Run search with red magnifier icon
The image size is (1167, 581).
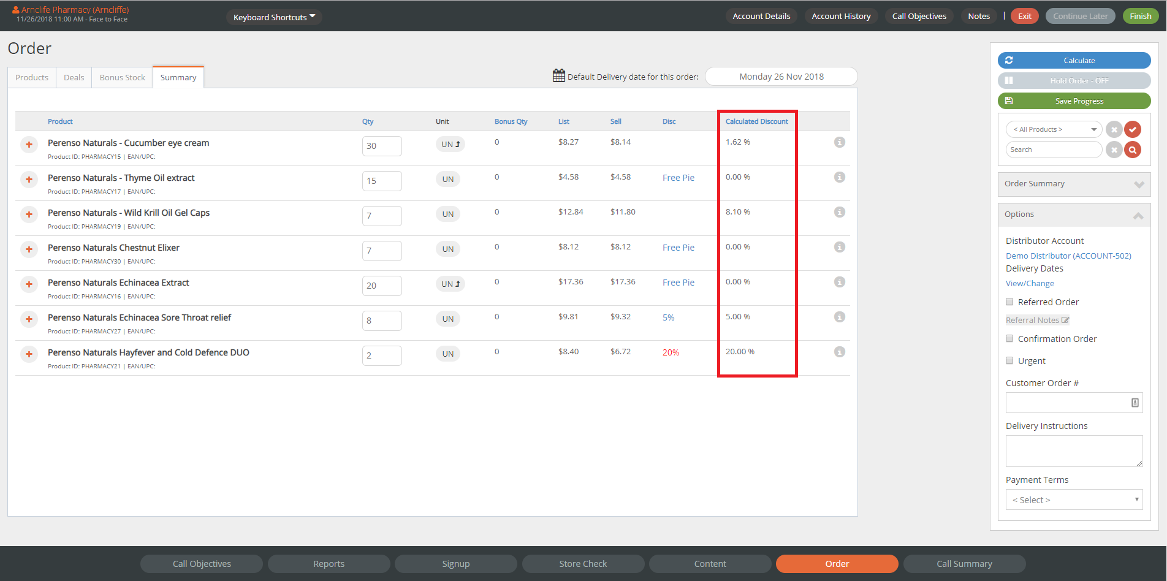click(x=1133, y=150)
